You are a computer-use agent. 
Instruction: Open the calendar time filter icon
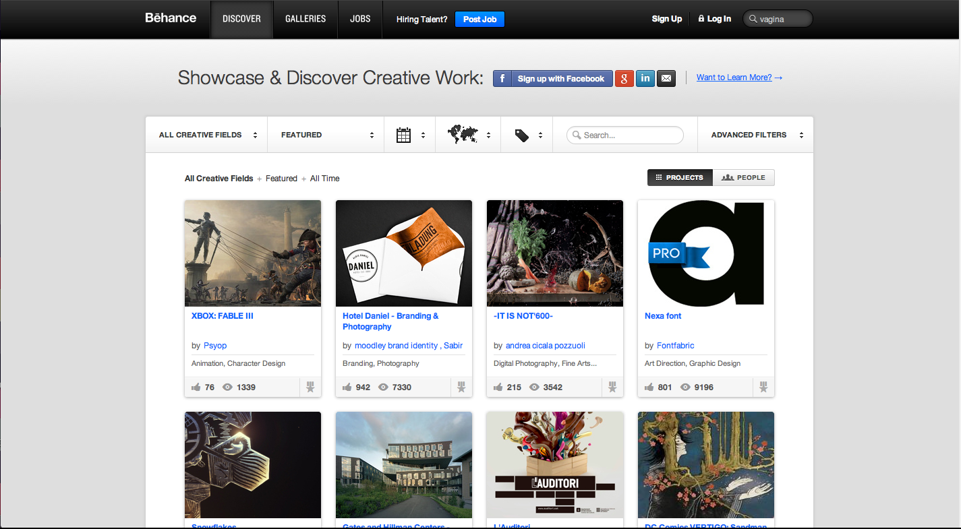(403, 134)
